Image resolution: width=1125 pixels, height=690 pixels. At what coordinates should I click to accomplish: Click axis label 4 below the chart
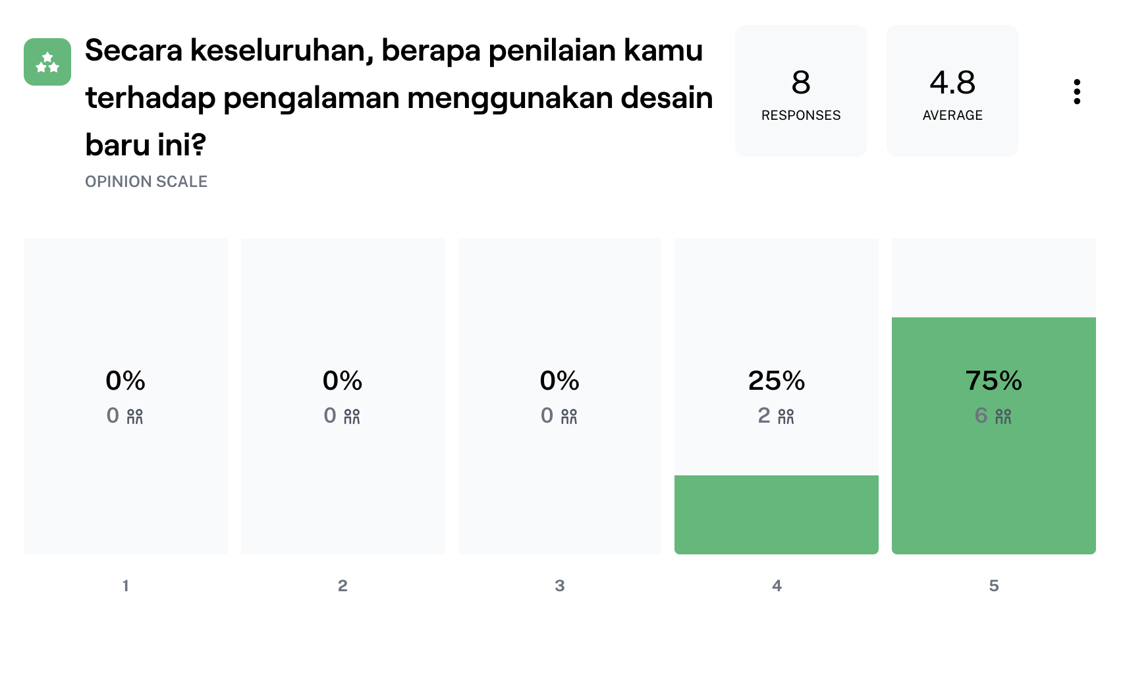coord(777,585)
